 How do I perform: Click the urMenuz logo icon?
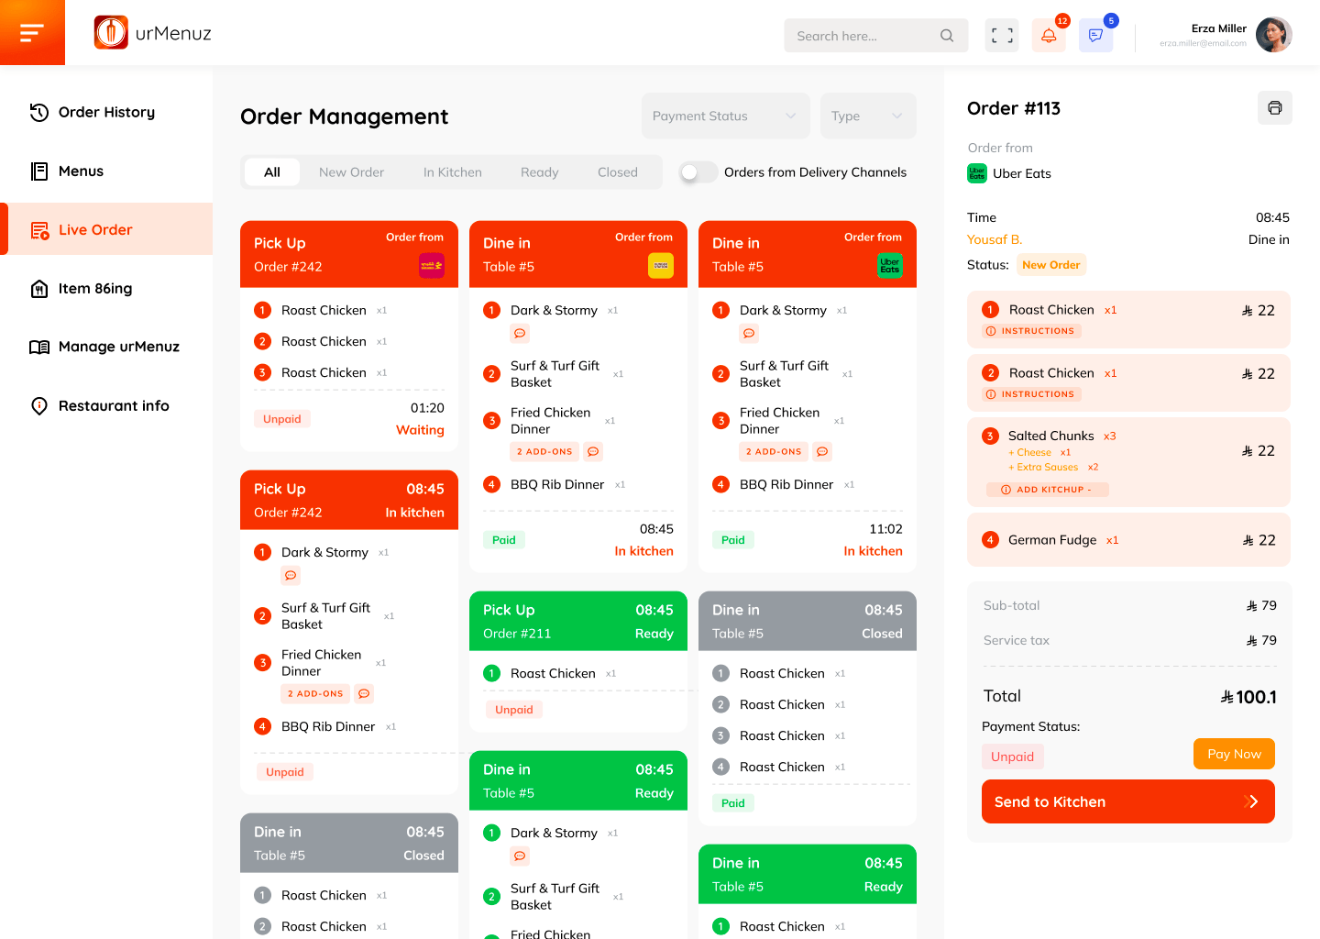[111, 33]
